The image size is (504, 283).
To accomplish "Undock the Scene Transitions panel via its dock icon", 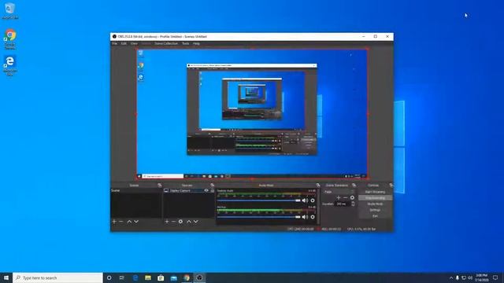I will point(354,186).
